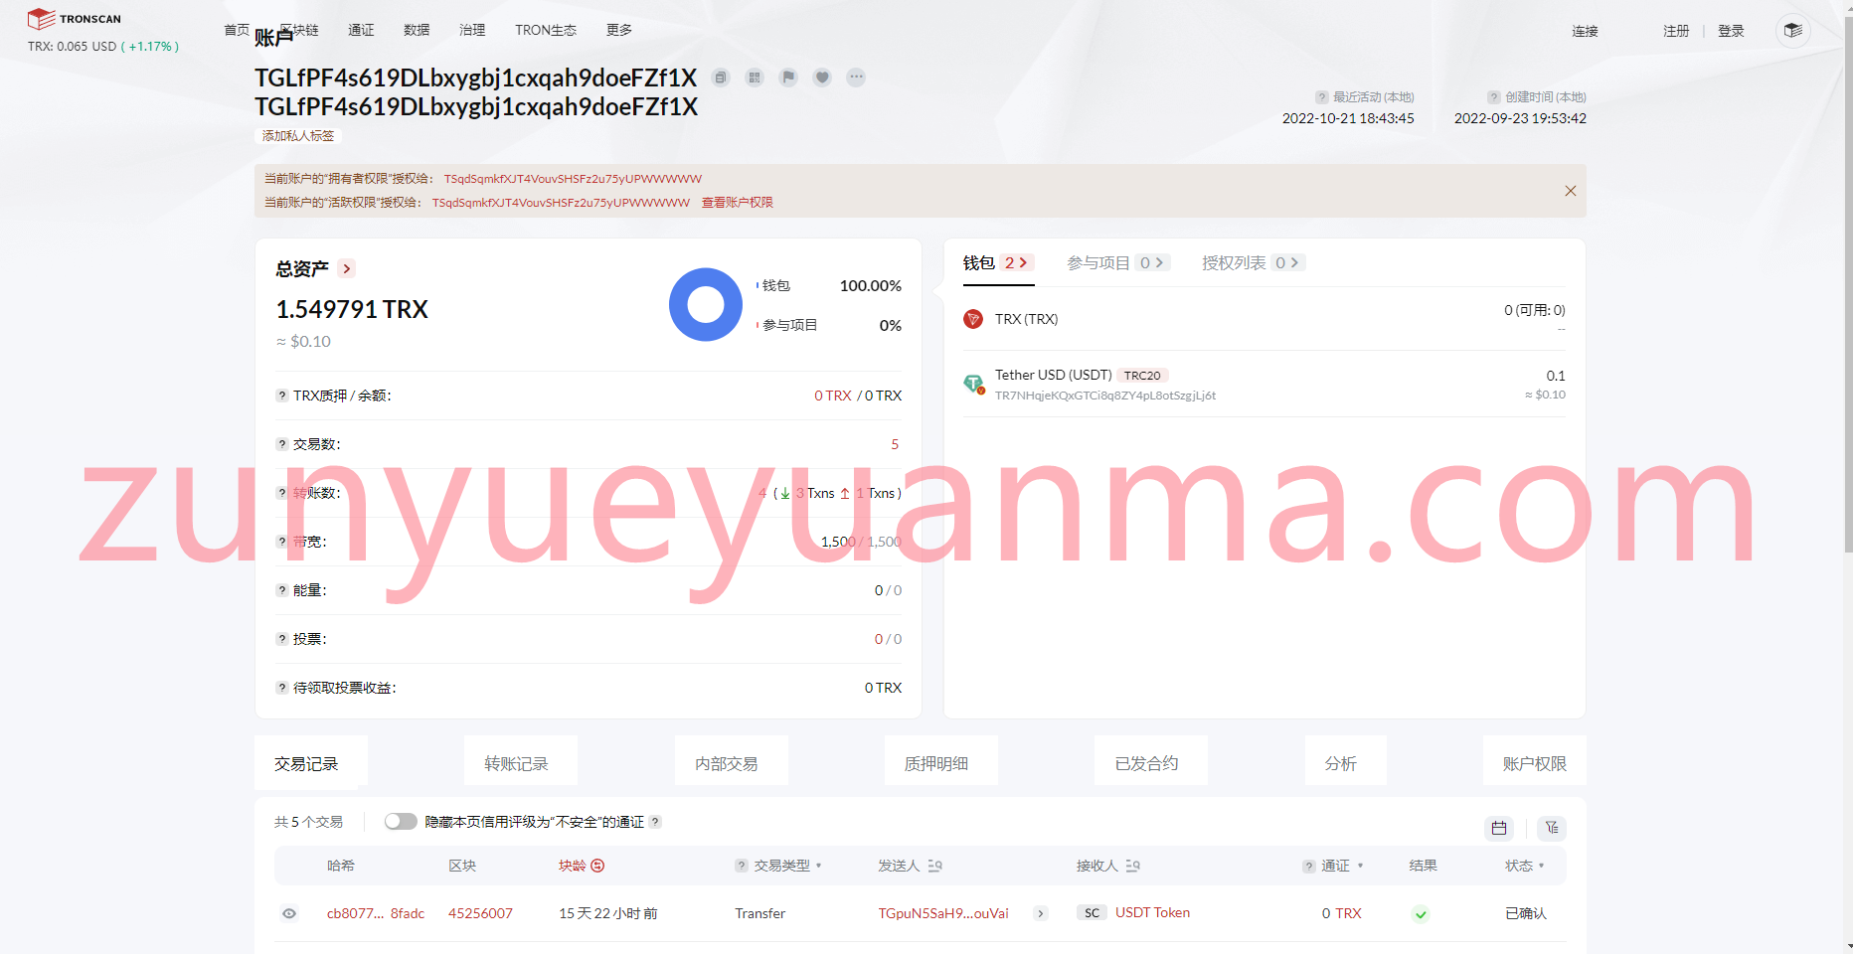Switch to 账户权限 tab
The height and width of the screenshot is (954, 1853).
pyautogui.click(x=1534, y=761)
